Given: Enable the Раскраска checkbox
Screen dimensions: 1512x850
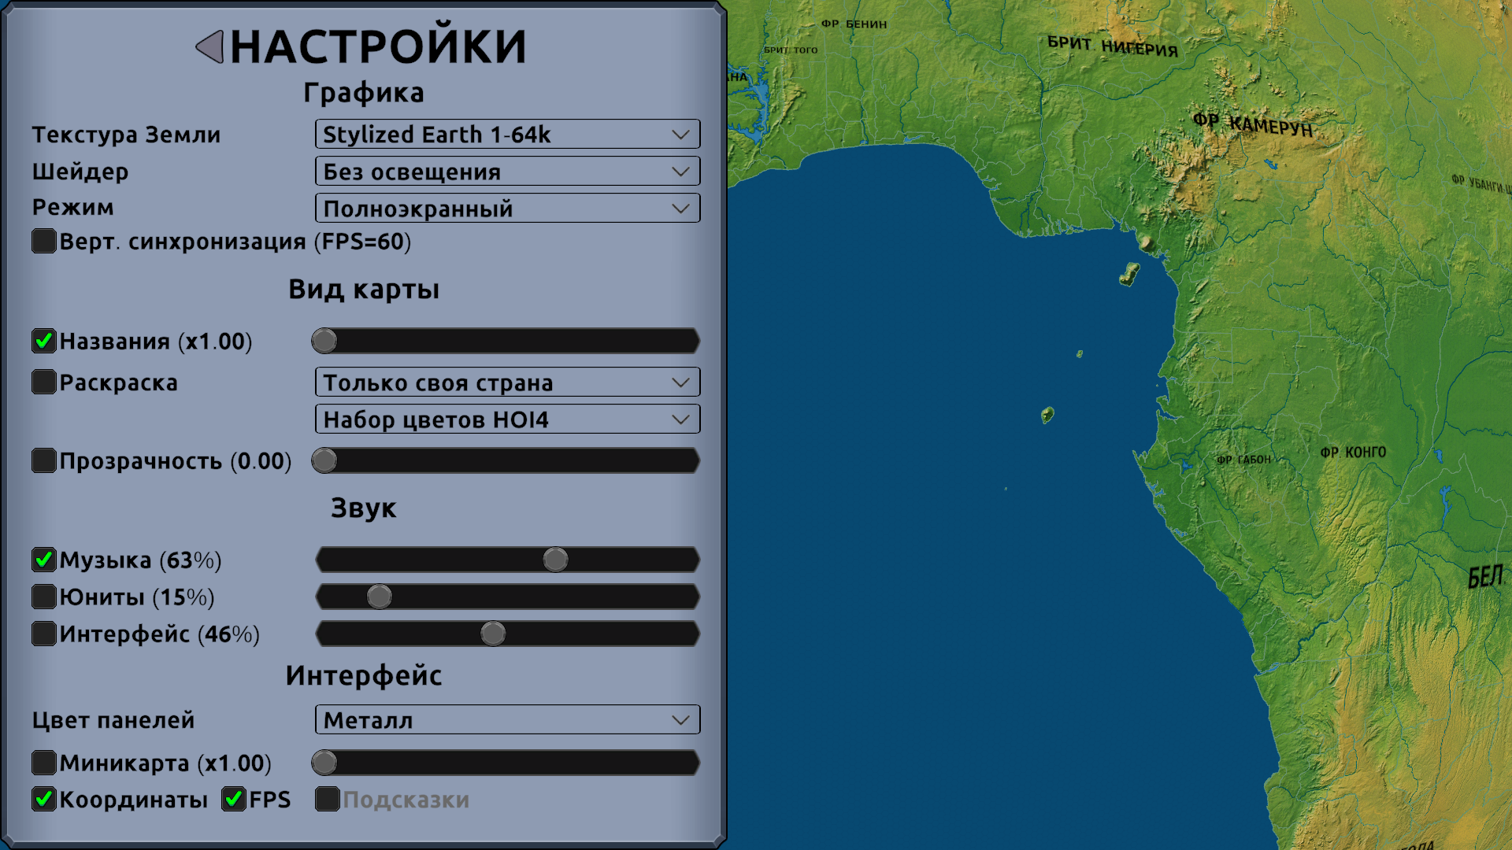Looking at the screenshot, I should pyautogui.click(x=44, y=382).
